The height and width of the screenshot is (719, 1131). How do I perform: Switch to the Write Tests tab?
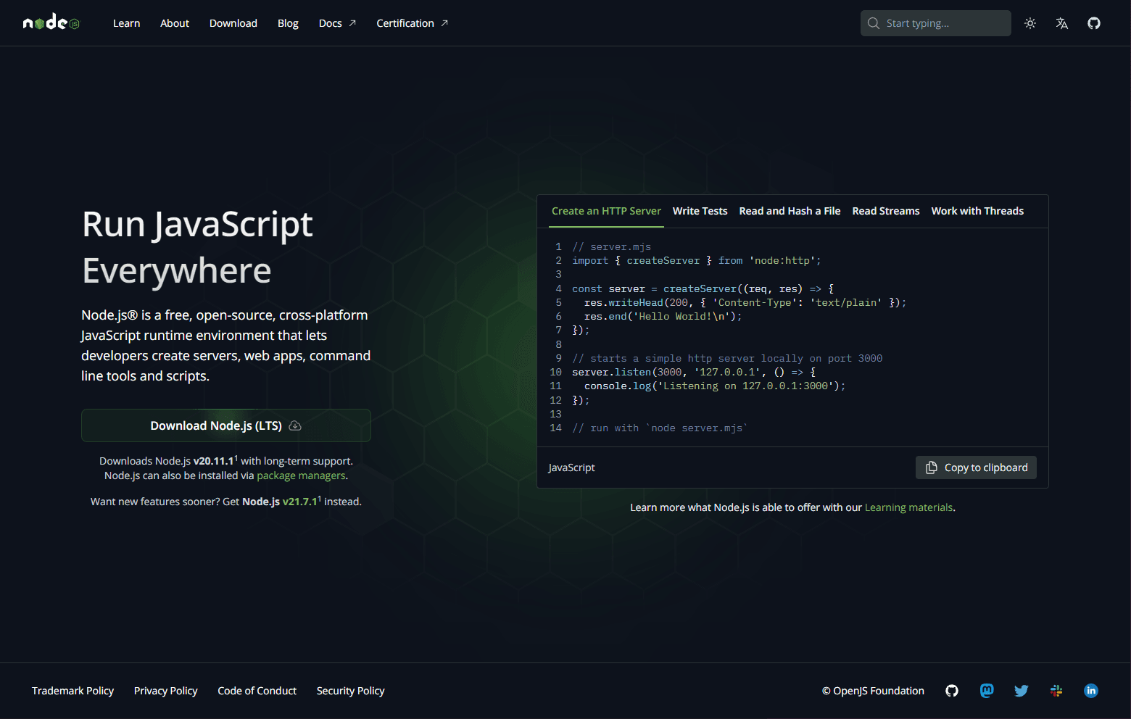tap(700, 211)
